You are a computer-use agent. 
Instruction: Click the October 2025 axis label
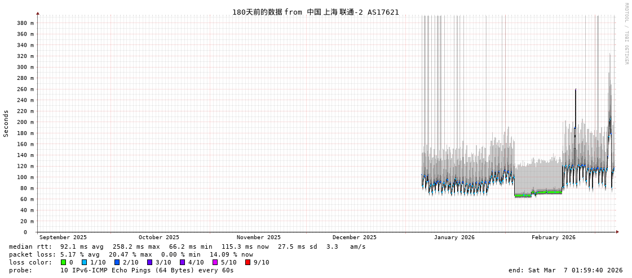pos(158,237)
